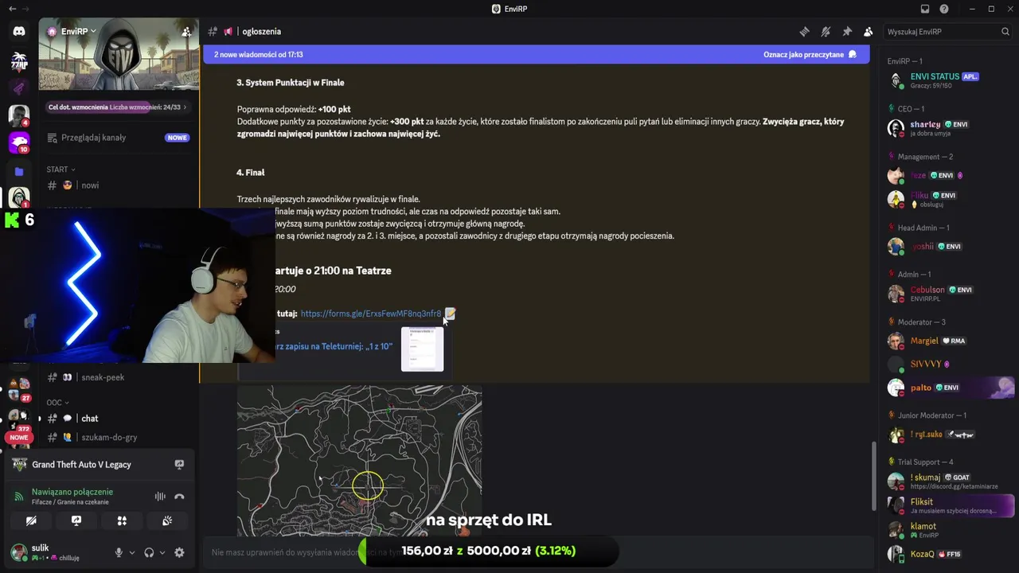Disconnect from the voice channel
The width and height of the screenshot is (1019, 573).
pos(179,497)
